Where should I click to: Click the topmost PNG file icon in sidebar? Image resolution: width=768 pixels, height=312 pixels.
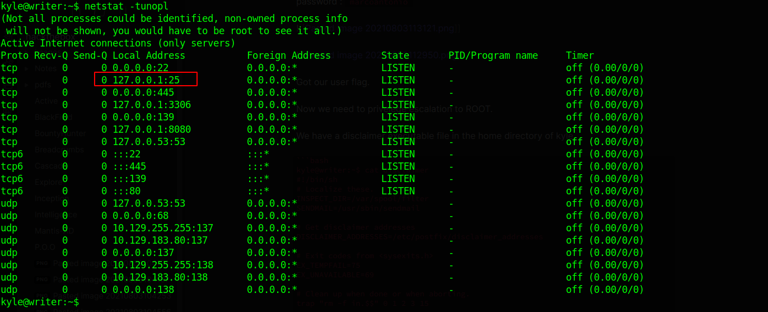pos(41,263)
